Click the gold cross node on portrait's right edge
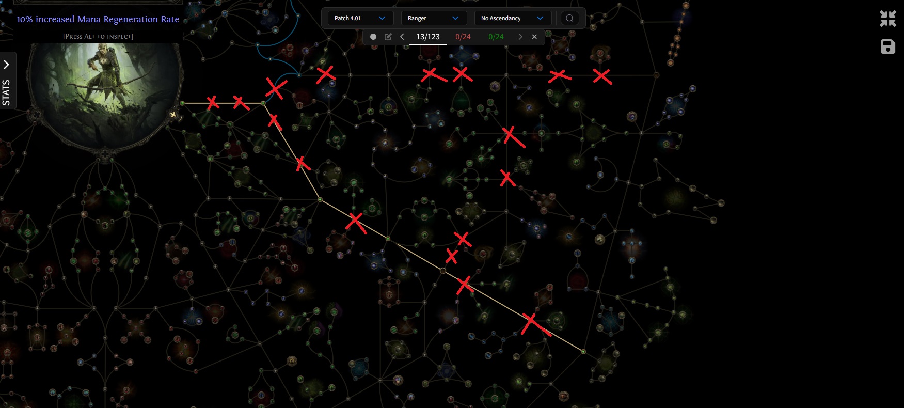The height and width of the screenshot is (408, 904). pyautogui.click(x=173, y=115)
